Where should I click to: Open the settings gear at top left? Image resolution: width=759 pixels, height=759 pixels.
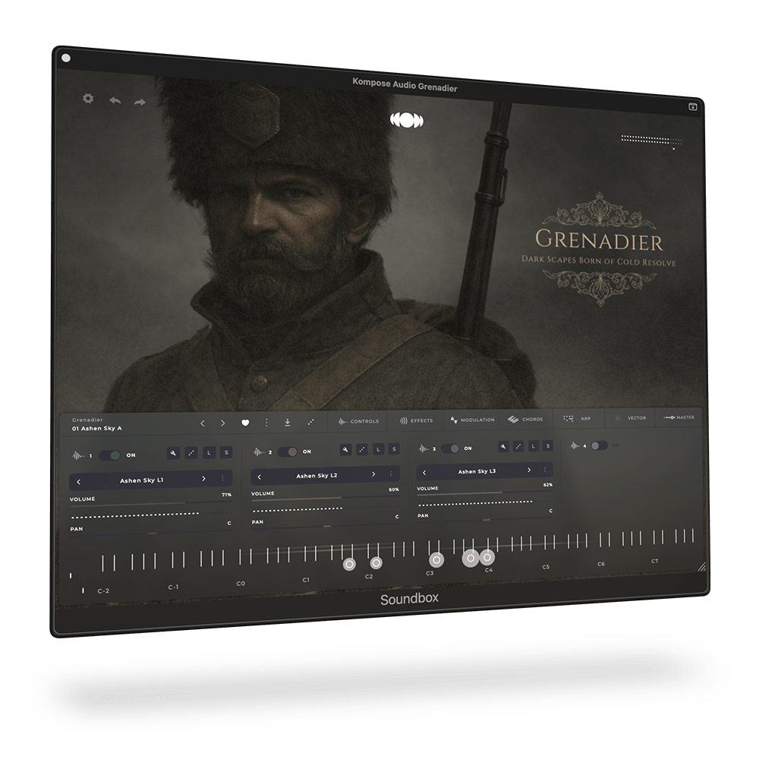(87, 99)
